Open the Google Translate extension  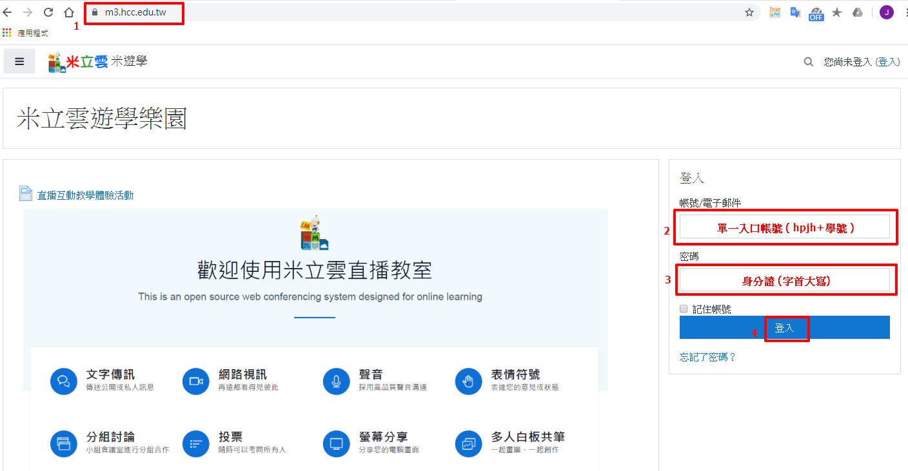(796, 12)
